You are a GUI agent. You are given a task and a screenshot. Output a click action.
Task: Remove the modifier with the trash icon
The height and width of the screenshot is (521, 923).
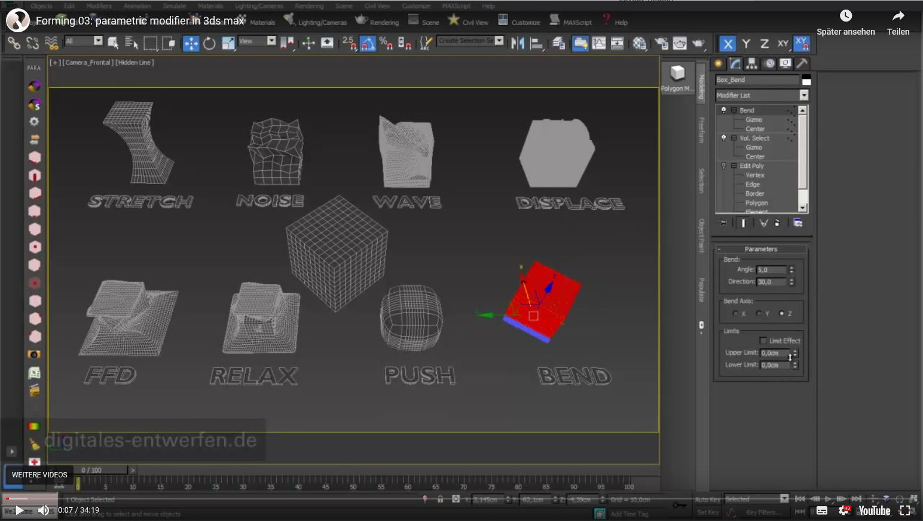(777, 223)
